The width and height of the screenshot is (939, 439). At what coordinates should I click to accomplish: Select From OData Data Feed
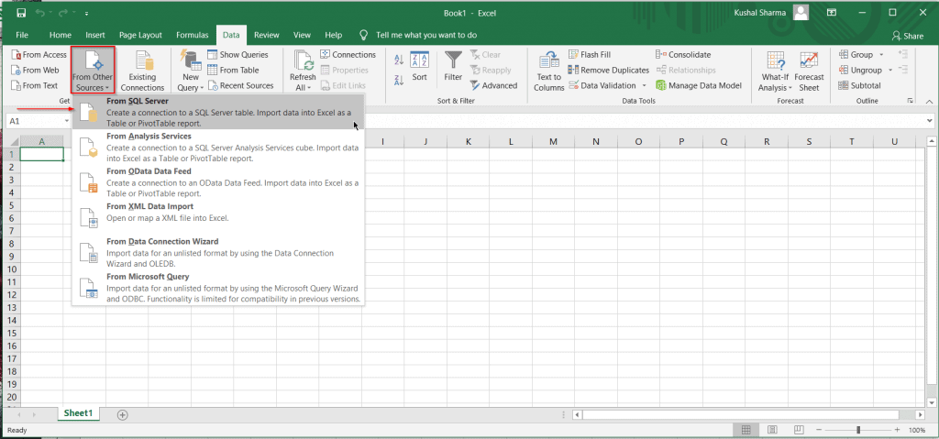[218, 182]
